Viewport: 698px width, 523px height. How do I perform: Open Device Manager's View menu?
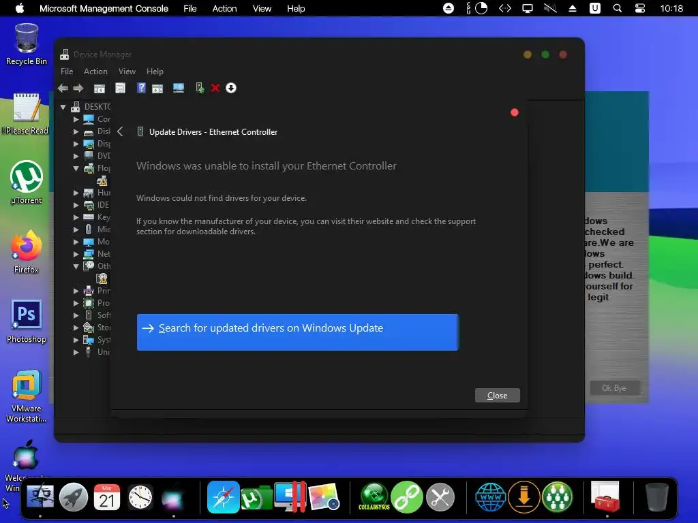click(127, 71)
